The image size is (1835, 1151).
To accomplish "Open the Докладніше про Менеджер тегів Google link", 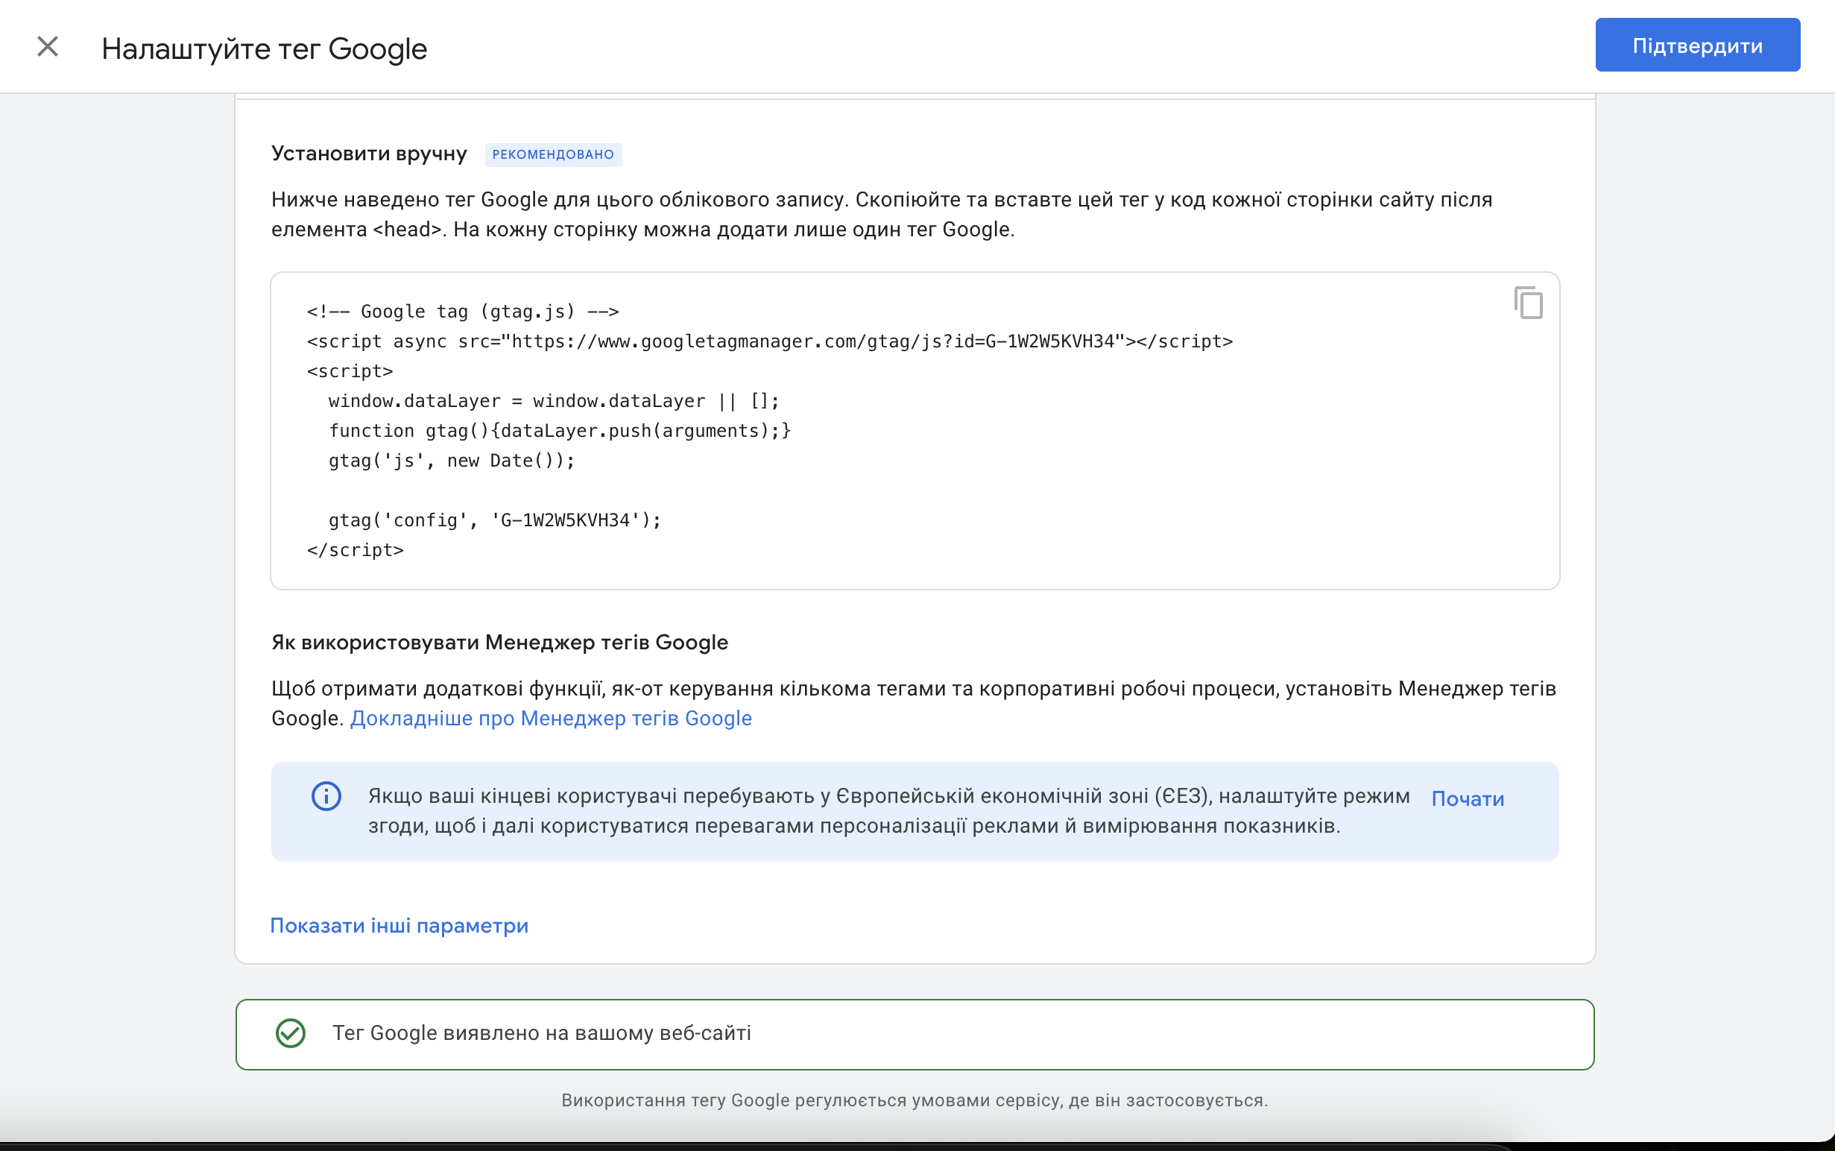I will pyautogui.click(x=550, y=718).
